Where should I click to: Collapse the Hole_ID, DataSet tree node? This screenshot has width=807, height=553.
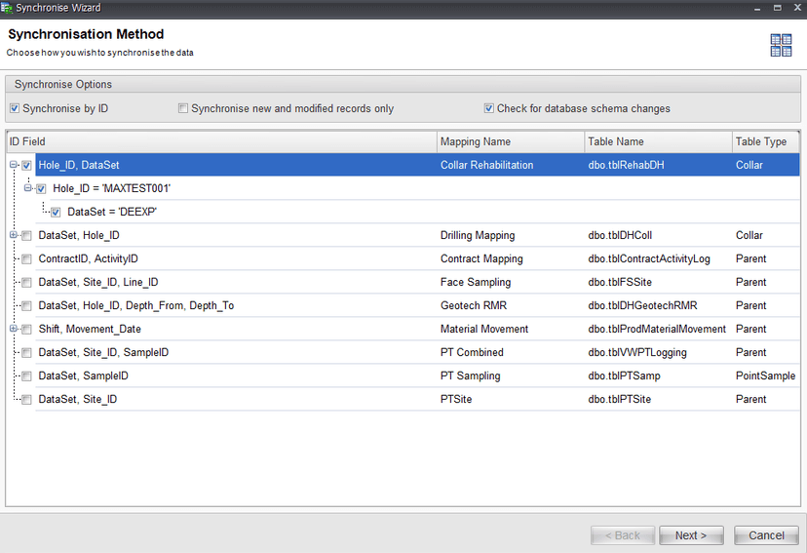click(x=14, y=165)
